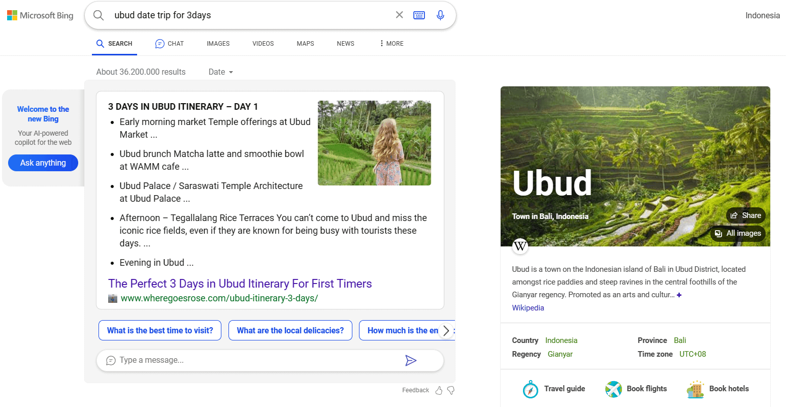
Task: Click the Book flights airplane icon
Action: tap(613, 389)
